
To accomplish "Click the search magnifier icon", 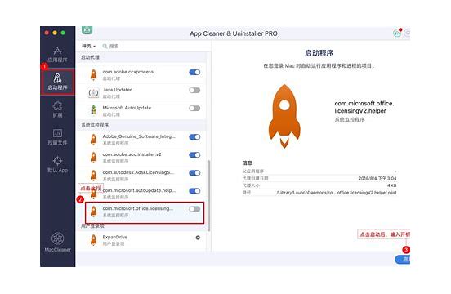I will pos(105,47).
